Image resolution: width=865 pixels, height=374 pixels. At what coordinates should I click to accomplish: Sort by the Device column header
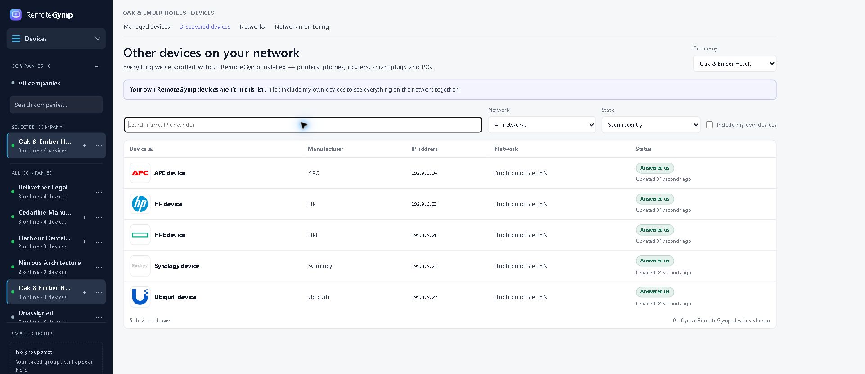[141, 149]
